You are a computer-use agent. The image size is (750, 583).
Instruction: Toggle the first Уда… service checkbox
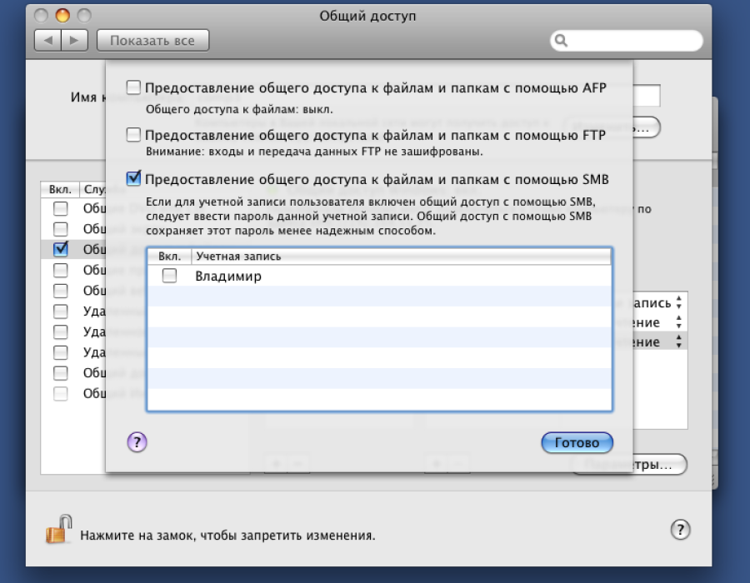click(60, 311)
